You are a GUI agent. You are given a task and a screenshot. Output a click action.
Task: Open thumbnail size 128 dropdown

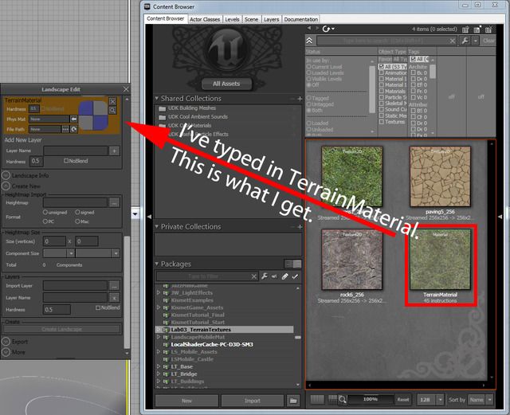point(440,399)
